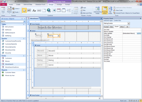Open tblCustomers table
Screen dimensions: 142x102
click(x=9, y=27)
